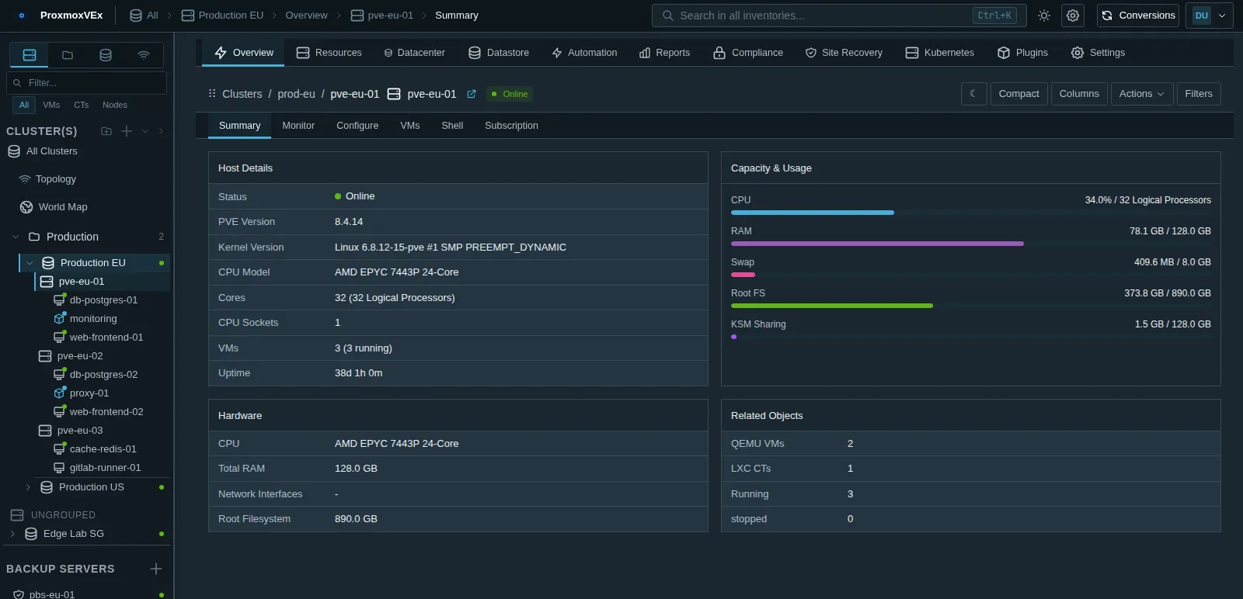
Task: Toggle Compact view mode
Action: click(x=1018, y=94)
